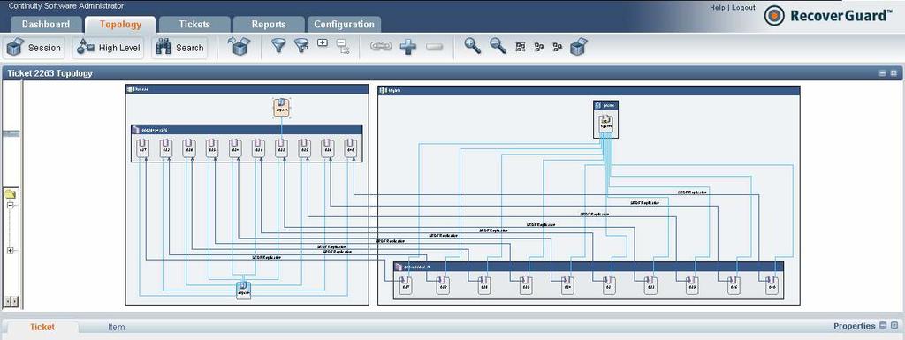Click the Logout link
This screenshot has width=905, height=340.
click(x=744, y=7)
